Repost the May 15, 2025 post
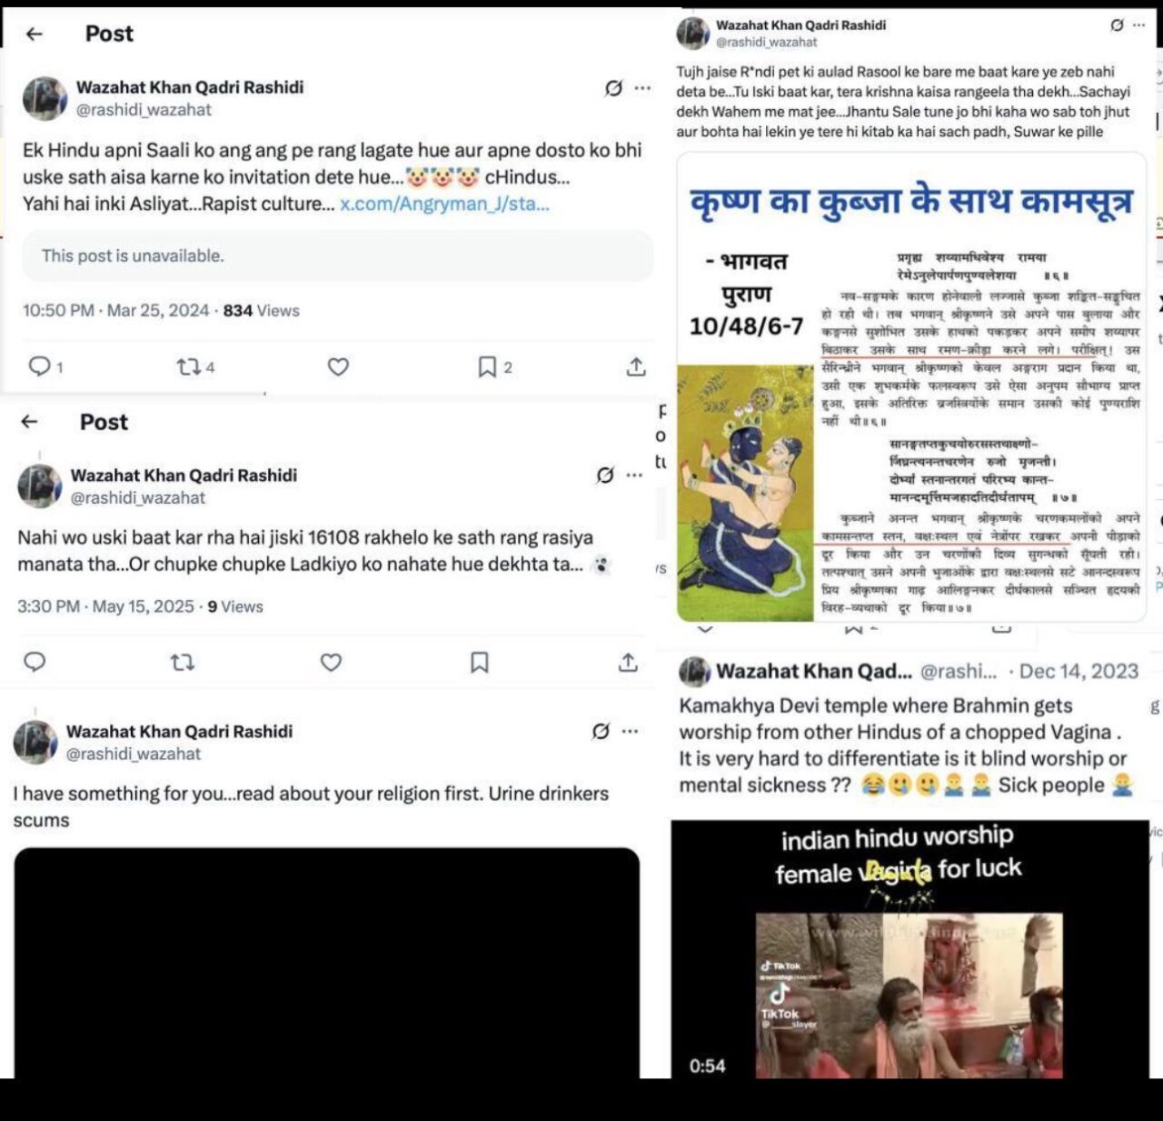1163x1121 pixels. pyautogui.click(x=183, y=663)
